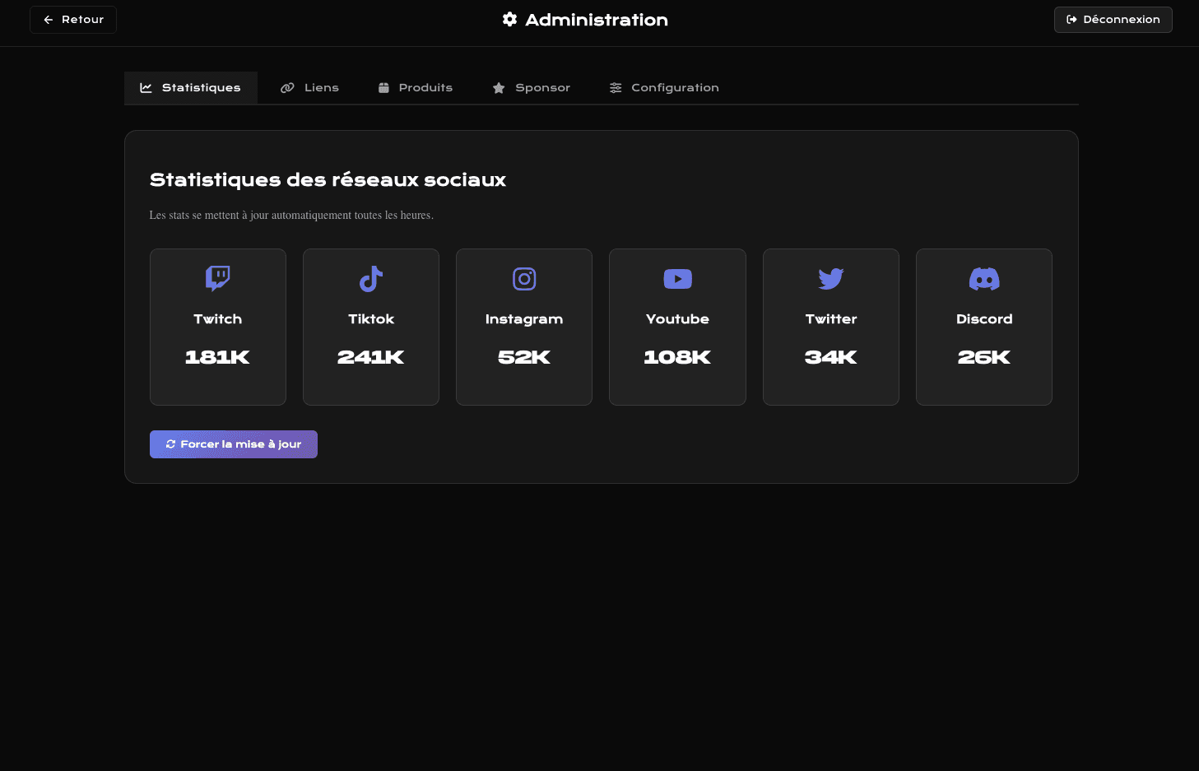Click the Twitch label text
This screenshot has width=1199, height=771.
pyautogui.click(x=218, y=319)
